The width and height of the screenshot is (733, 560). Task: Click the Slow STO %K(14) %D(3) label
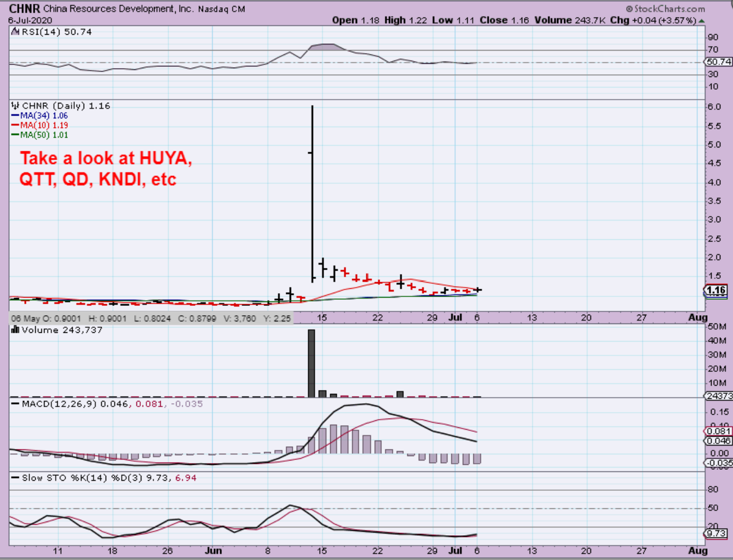point(109,478)
